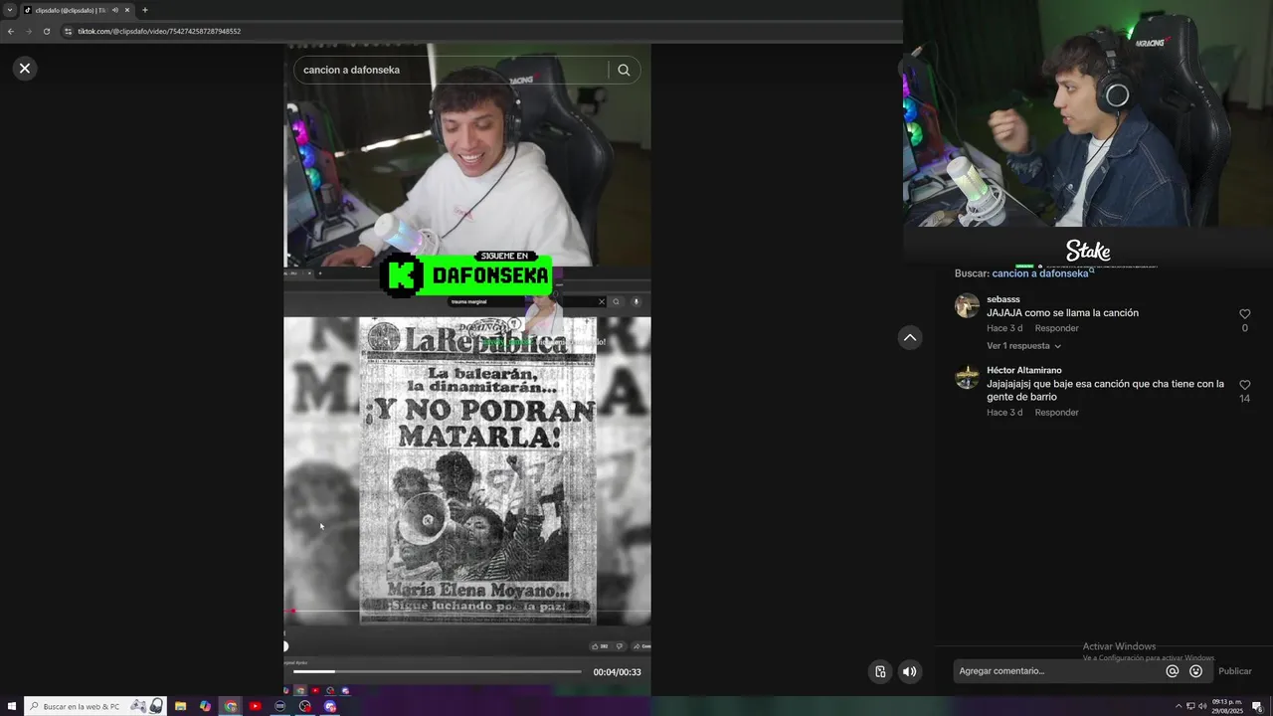Open sebasss username link
Image resolution: width=1273 pixels, height=716 pixels.
1003,299
